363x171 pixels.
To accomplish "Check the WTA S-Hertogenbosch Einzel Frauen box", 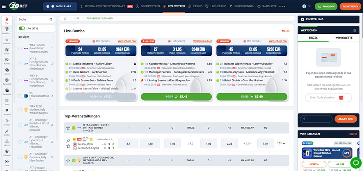I will (x=20, y=81).
